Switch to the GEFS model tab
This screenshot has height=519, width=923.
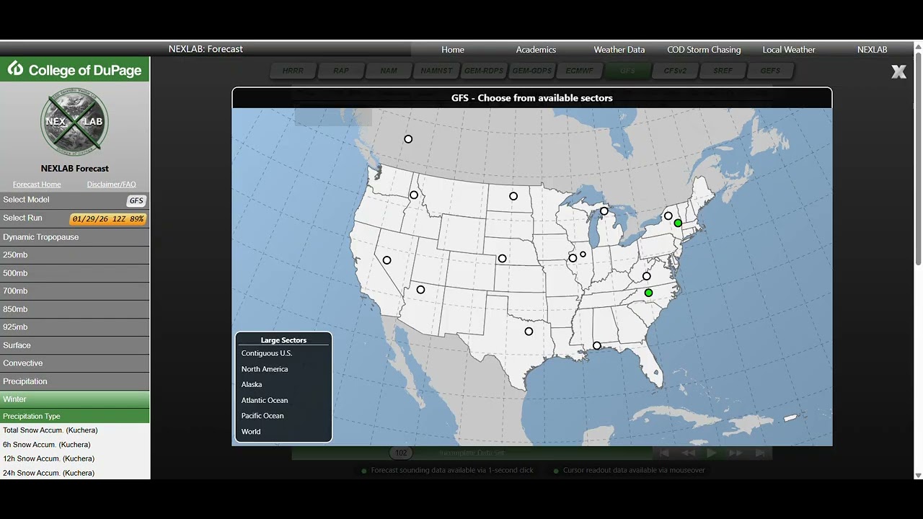[770, 71]
